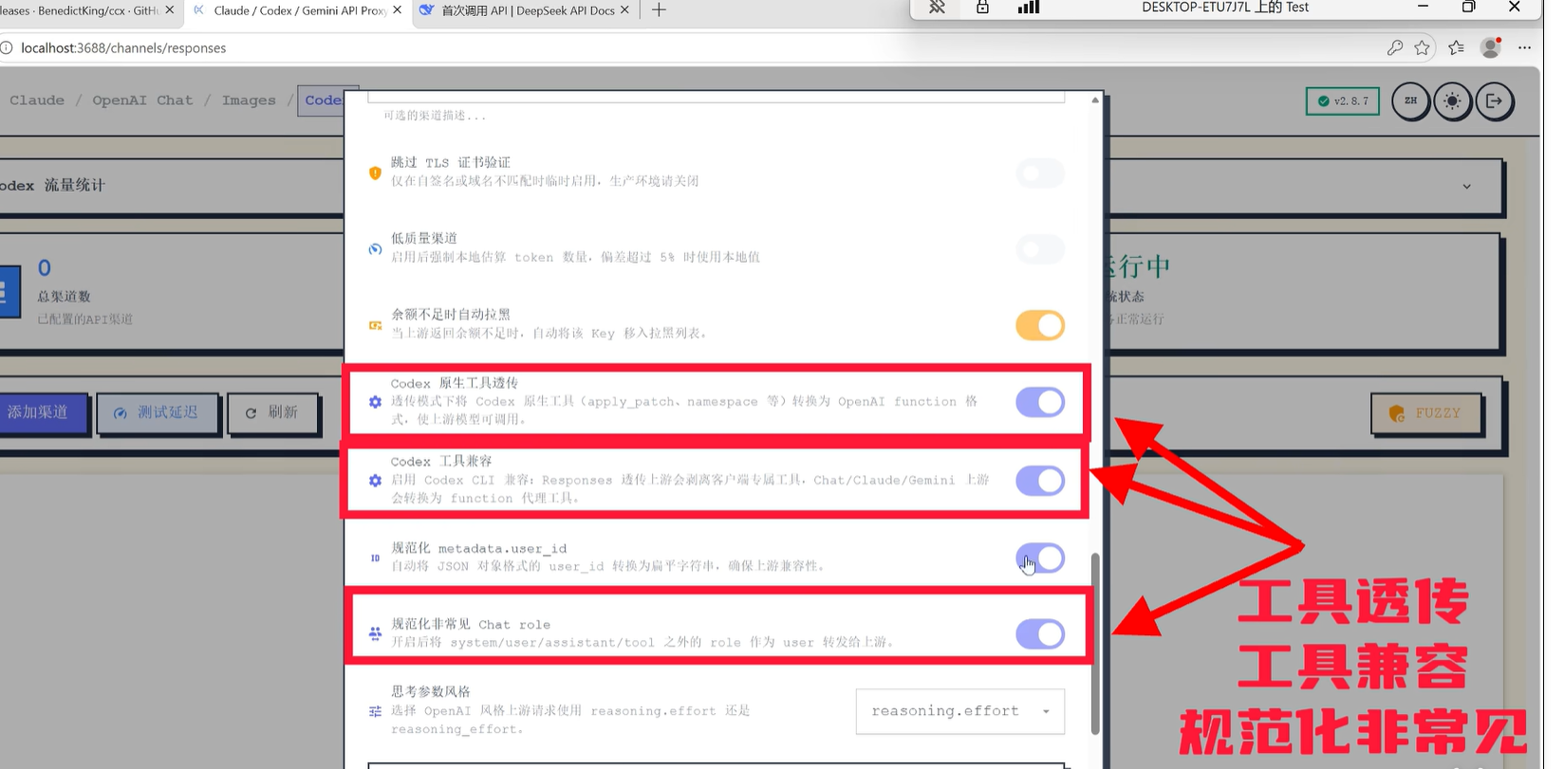Open the ZH language switcher

[x=1410, y=101]
